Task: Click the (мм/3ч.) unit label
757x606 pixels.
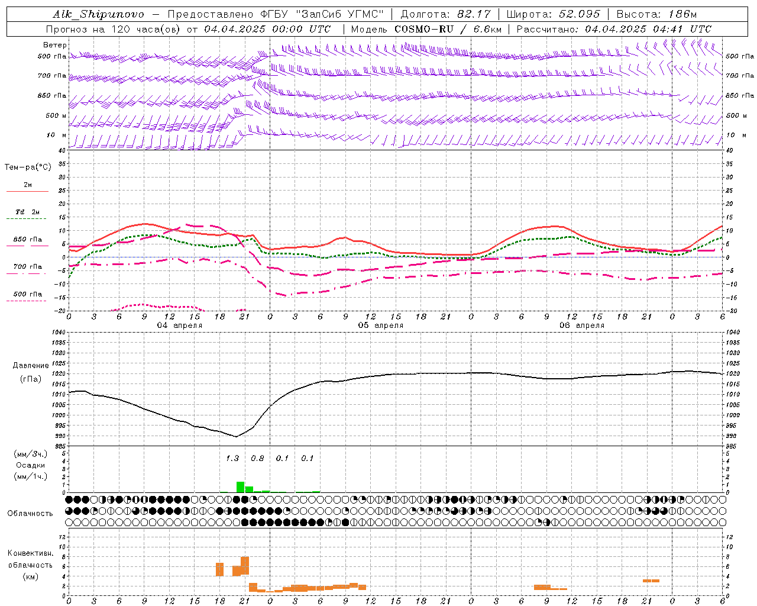Action: (x=30, y=454)
